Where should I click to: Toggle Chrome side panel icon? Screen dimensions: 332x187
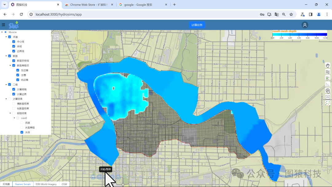click(x=310, y=14)
